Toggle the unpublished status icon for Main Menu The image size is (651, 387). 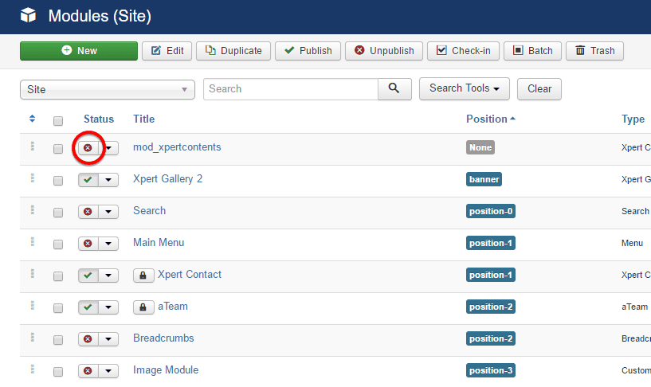coord(88,244)
